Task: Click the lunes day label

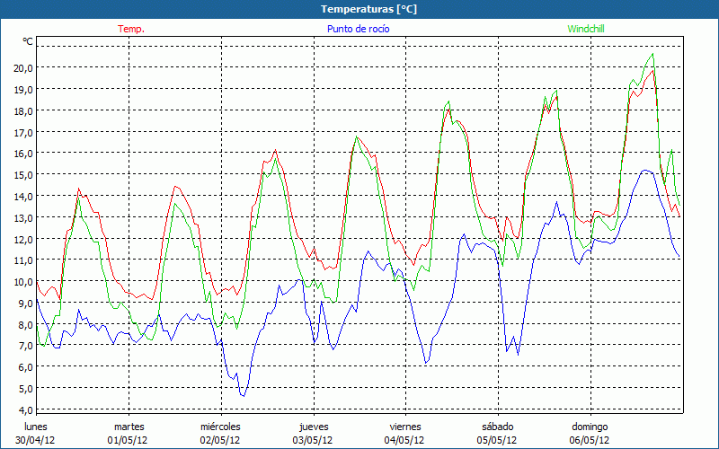Action: [36, 427]
